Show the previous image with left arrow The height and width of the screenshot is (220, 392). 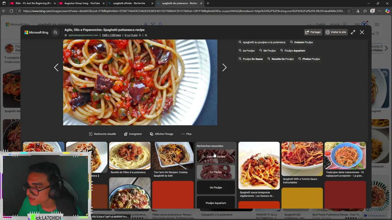click(56, 68)
